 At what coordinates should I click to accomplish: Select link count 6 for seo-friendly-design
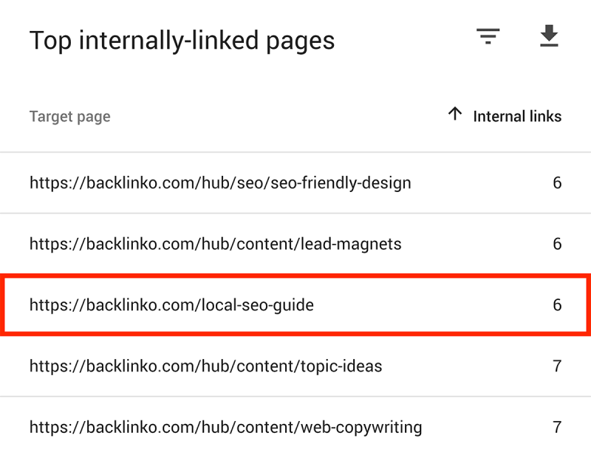coord(557,183)
